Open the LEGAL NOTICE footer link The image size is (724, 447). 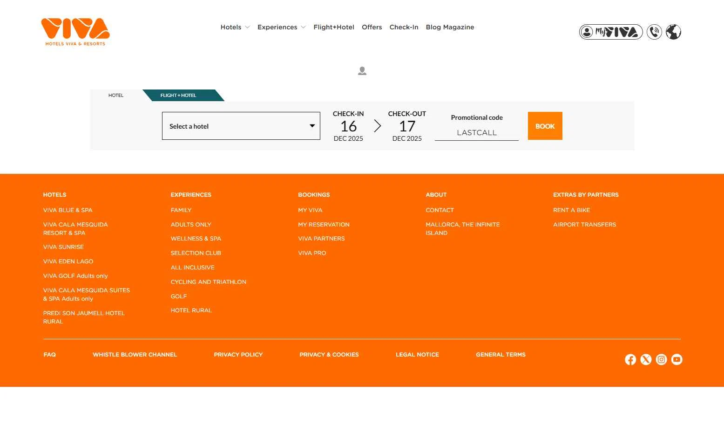tap(418, 355)
